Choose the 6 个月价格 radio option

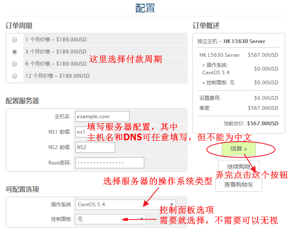click(x=15, y=64)
